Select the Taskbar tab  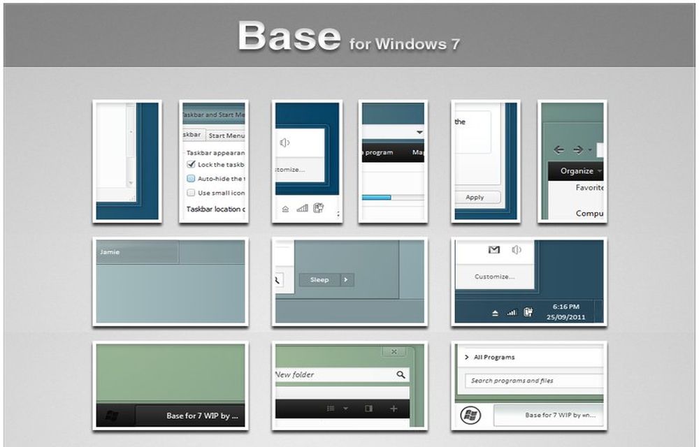190,135
